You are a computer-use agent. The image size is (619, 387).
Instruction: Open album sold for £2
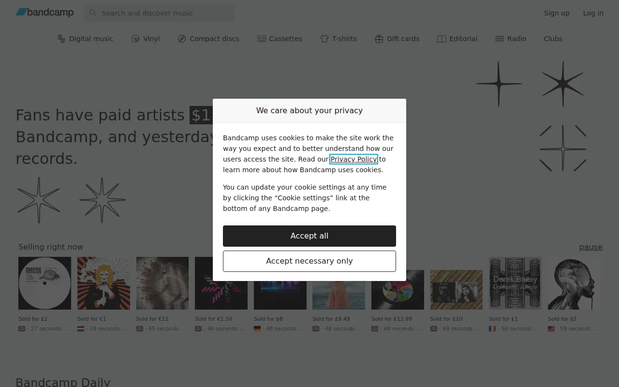coord(44,283)
